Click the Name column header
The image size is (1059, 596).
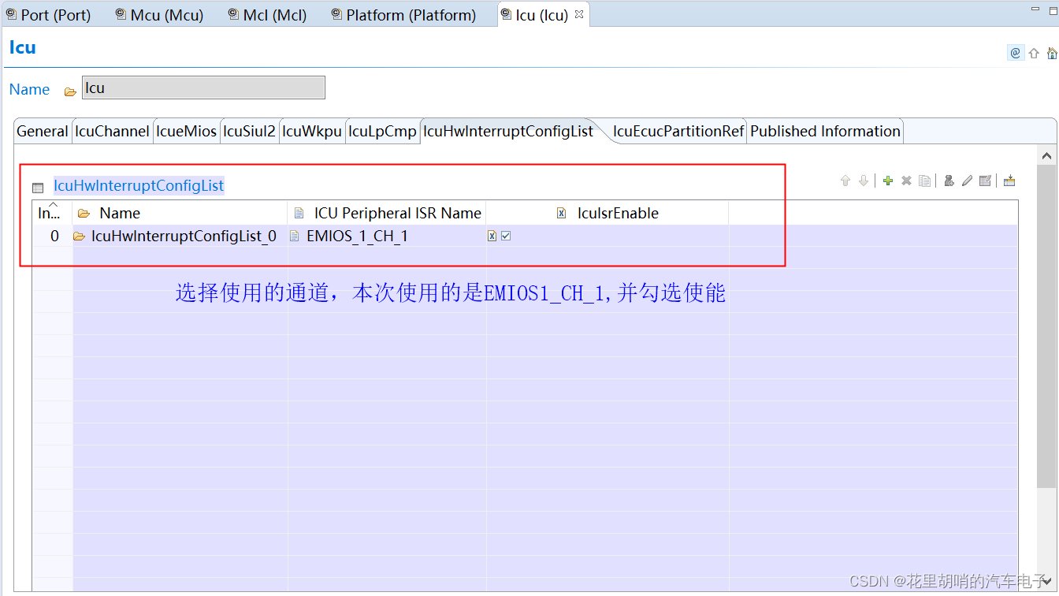point(180,213)
